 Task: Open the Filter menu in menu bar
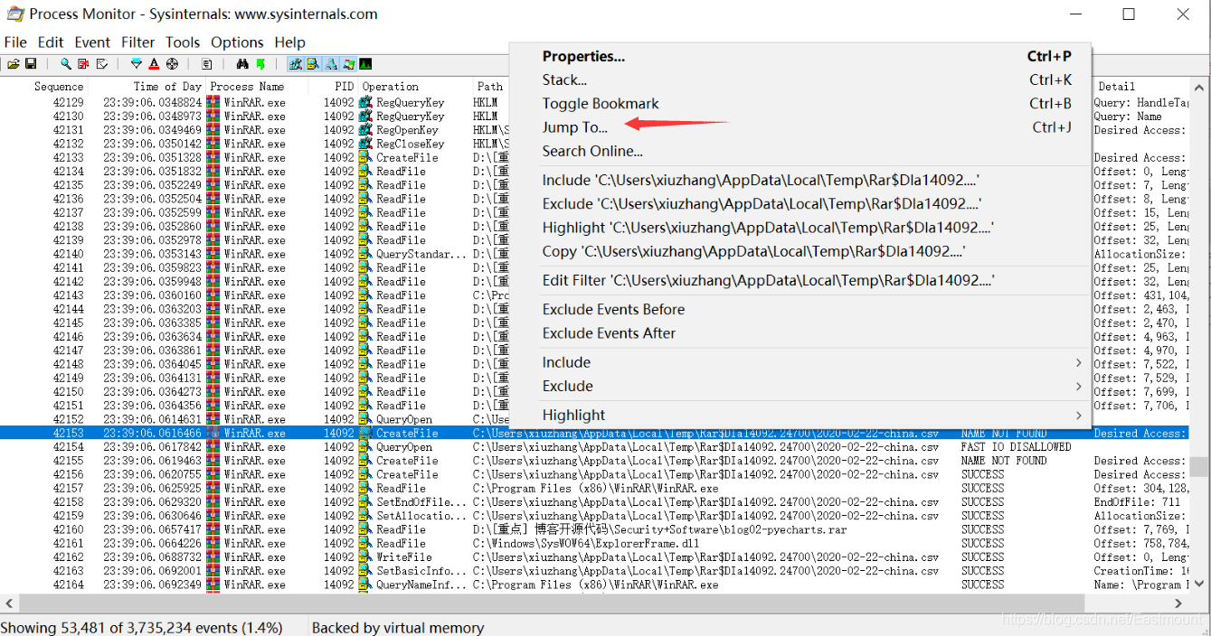click(137, 42)
